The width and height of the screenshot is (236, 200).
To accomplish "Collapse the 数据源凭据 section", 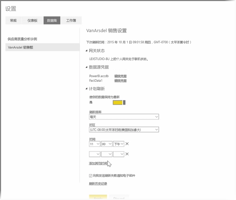I will (x=86, y=67).
